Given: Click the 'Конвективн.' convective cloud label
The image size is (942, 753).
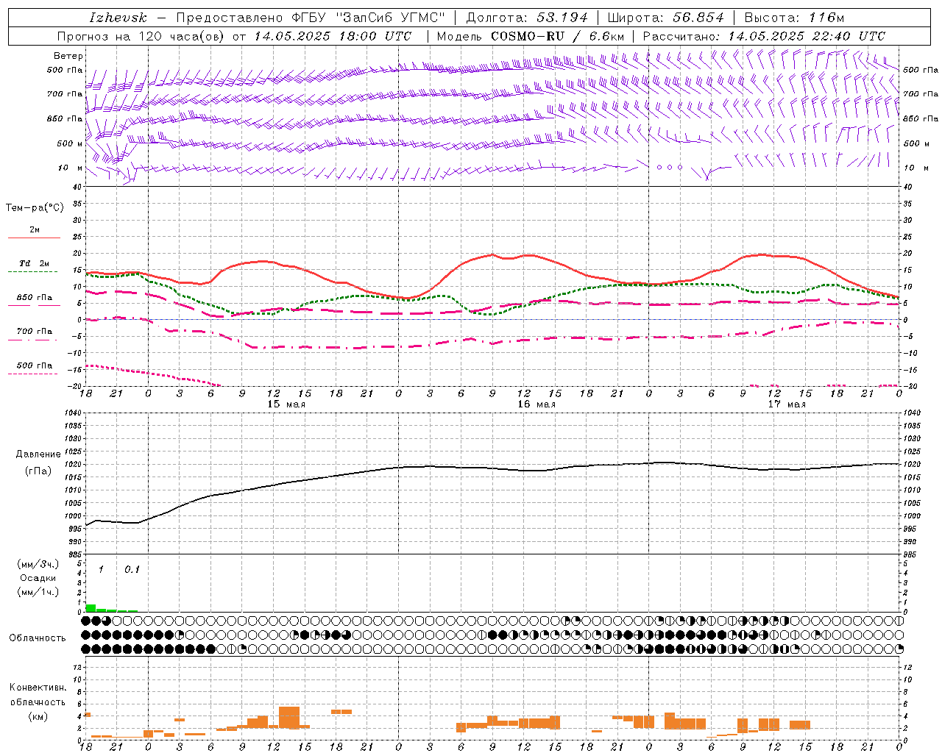Looking at the screenshot, I should (x=38, y=688).
